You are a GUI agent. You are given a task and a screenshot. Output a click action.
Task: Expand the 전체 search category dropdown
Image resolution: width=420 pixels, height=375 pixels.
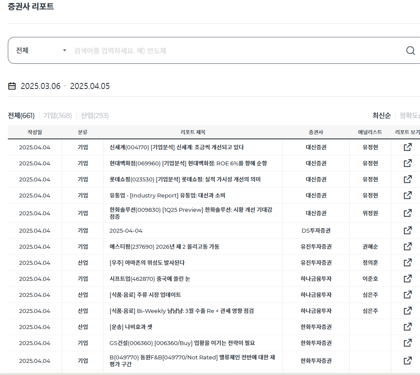[41, 50]
